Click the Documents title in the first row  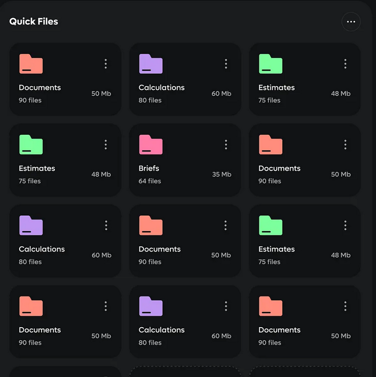[x=40, y=88]
